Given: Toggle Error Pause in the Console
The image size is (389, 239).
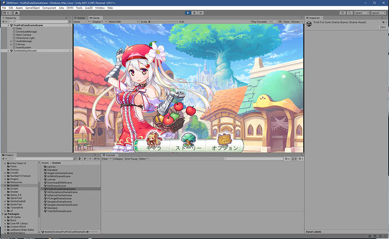Looking at the screenshot, I should (131, 159).
